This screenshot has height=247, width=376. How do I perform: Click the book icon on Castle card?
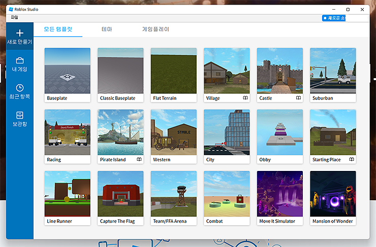click(x=298, y=98)
